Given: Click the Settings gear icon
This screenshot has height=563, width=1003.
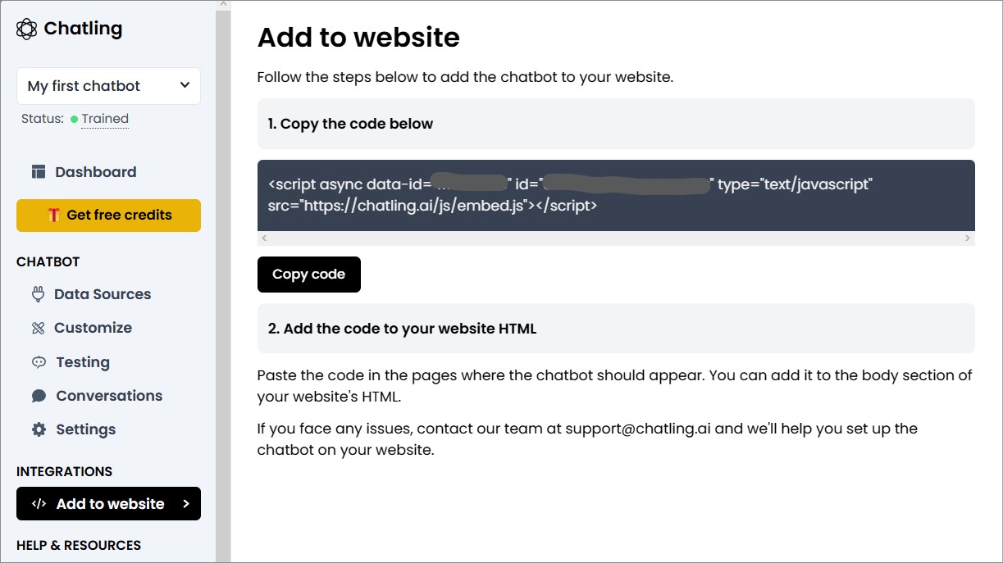Looking at the screenshot, I should [x=39, y=429].
